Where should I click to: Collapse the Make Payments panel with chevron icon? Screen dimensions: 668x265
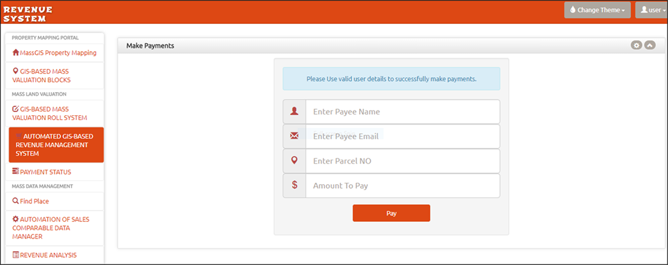(649, 45)
